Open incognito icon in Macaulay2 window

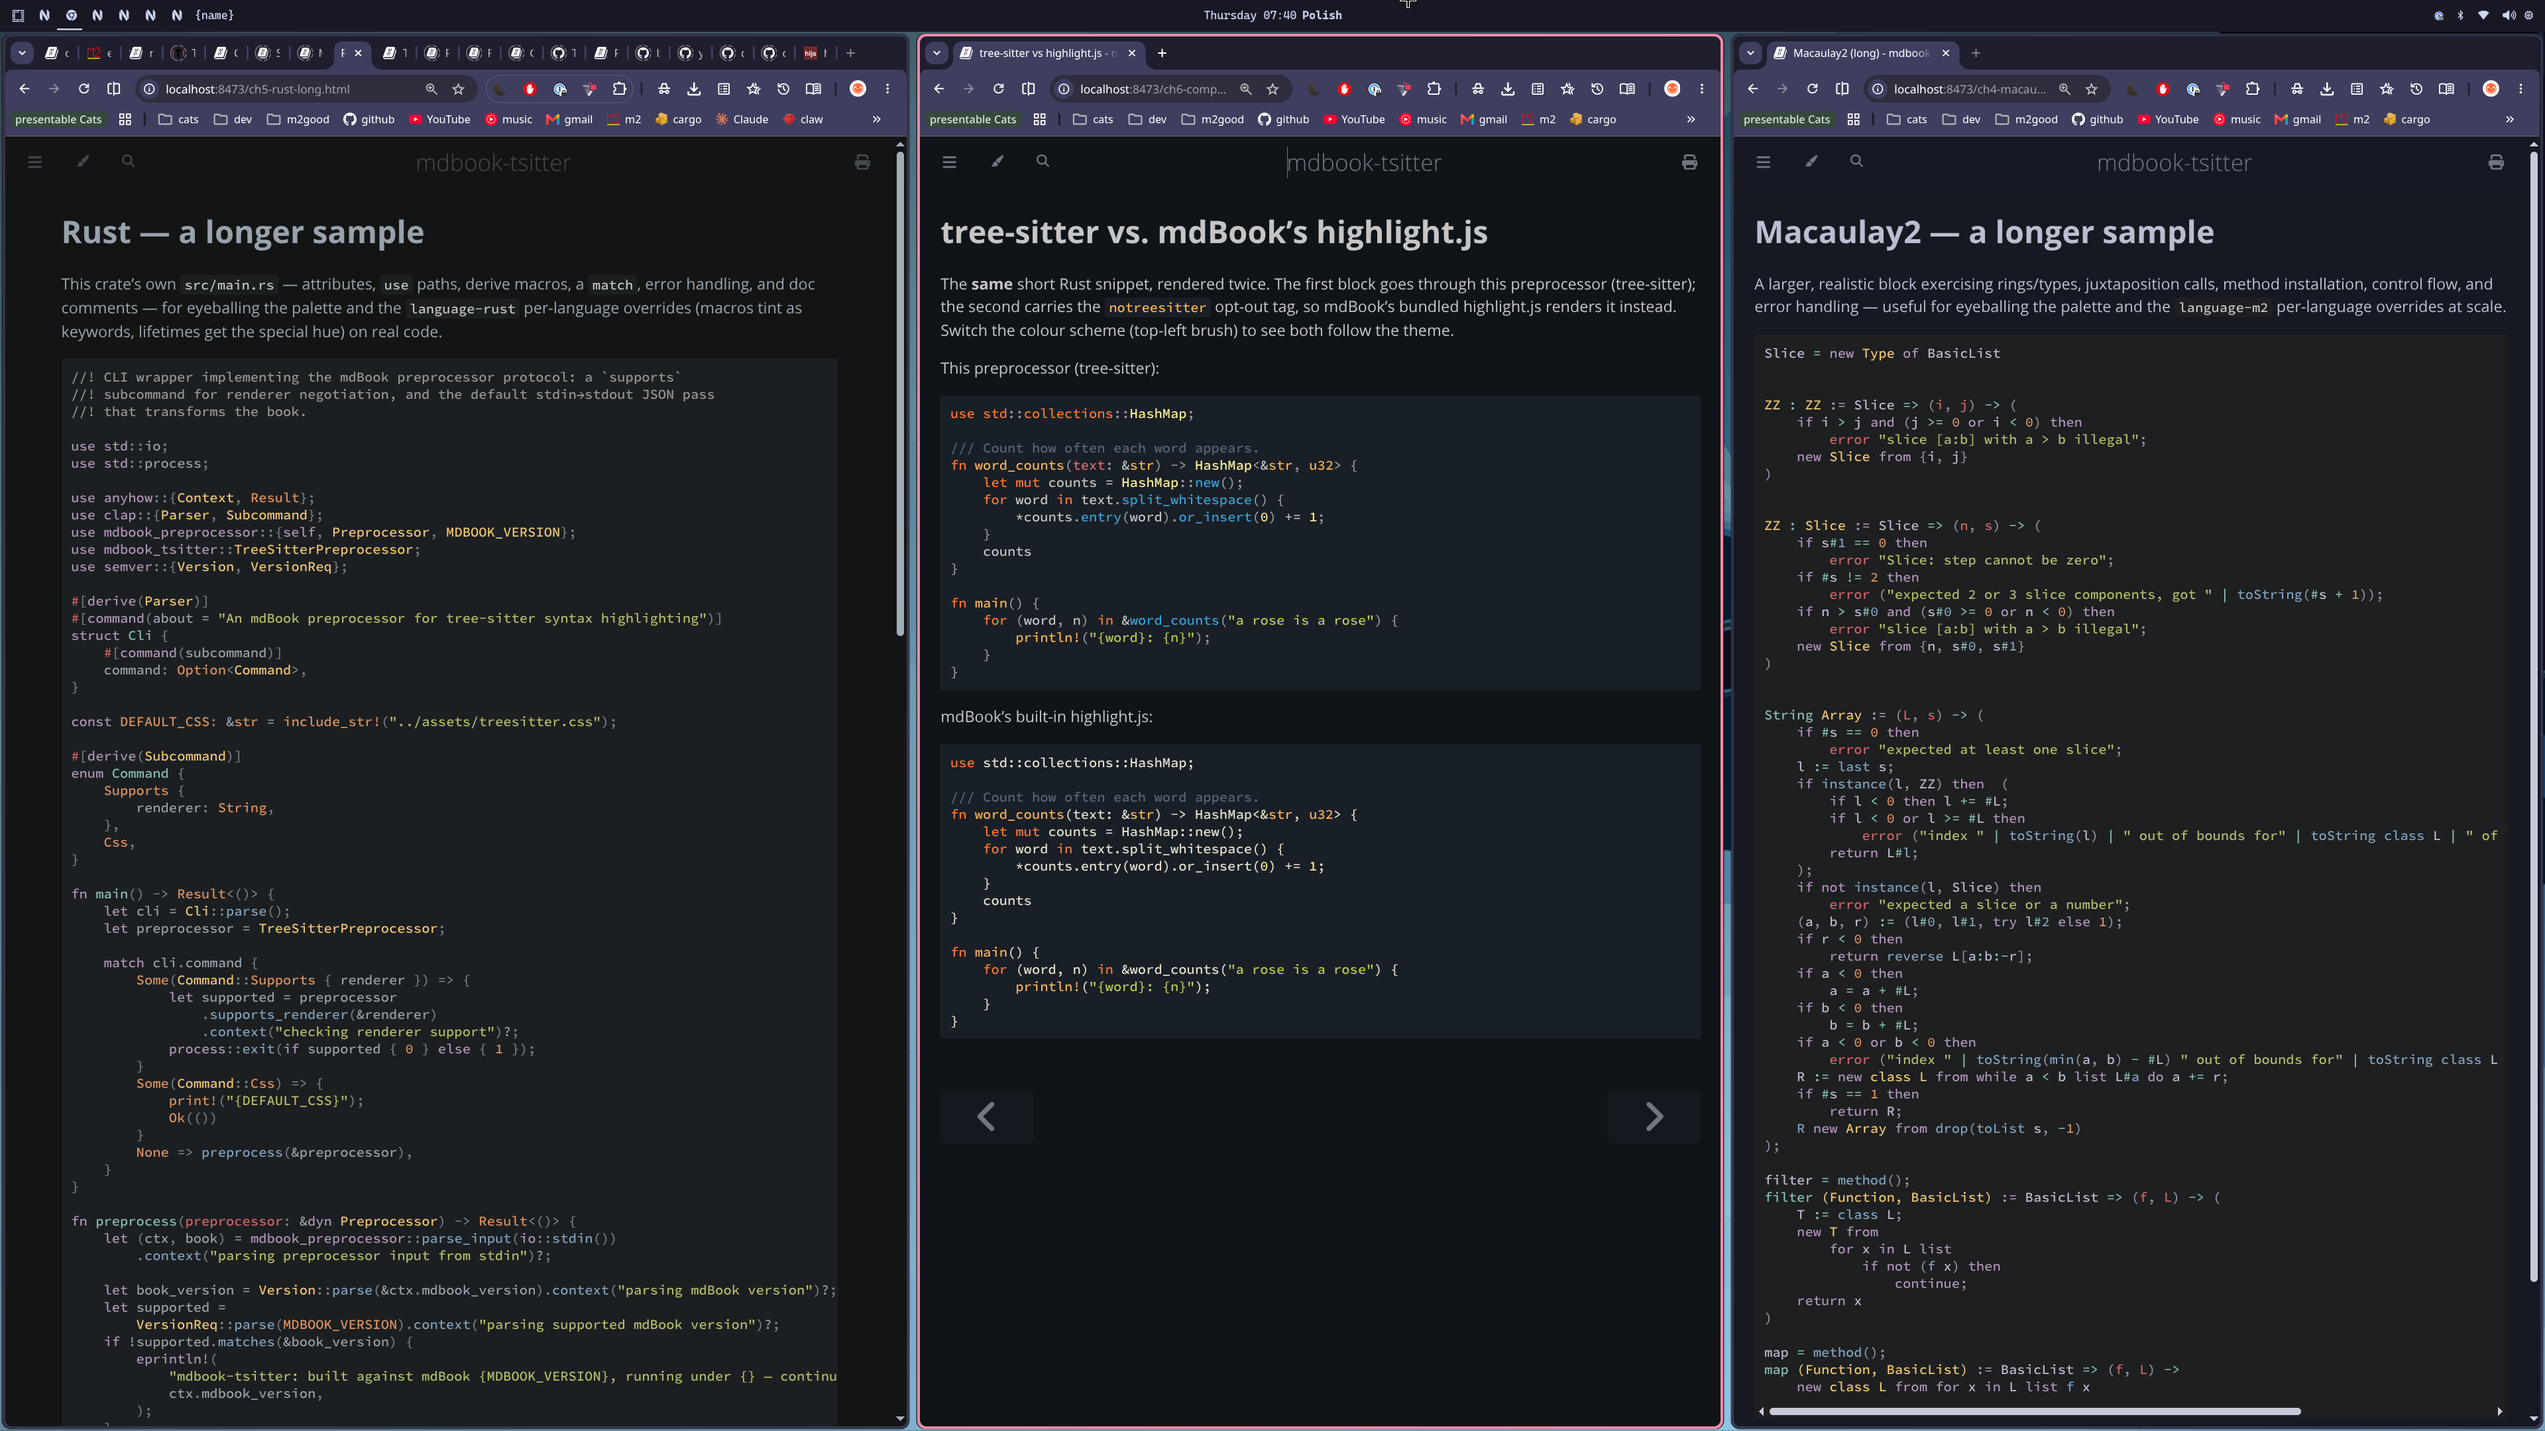(2297, 89)
